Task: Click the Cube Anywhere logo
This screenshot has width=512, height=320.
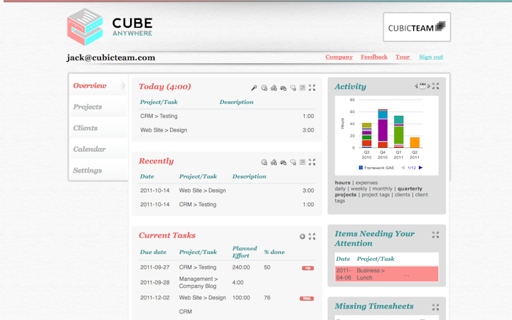Action: tap(110, 27)
